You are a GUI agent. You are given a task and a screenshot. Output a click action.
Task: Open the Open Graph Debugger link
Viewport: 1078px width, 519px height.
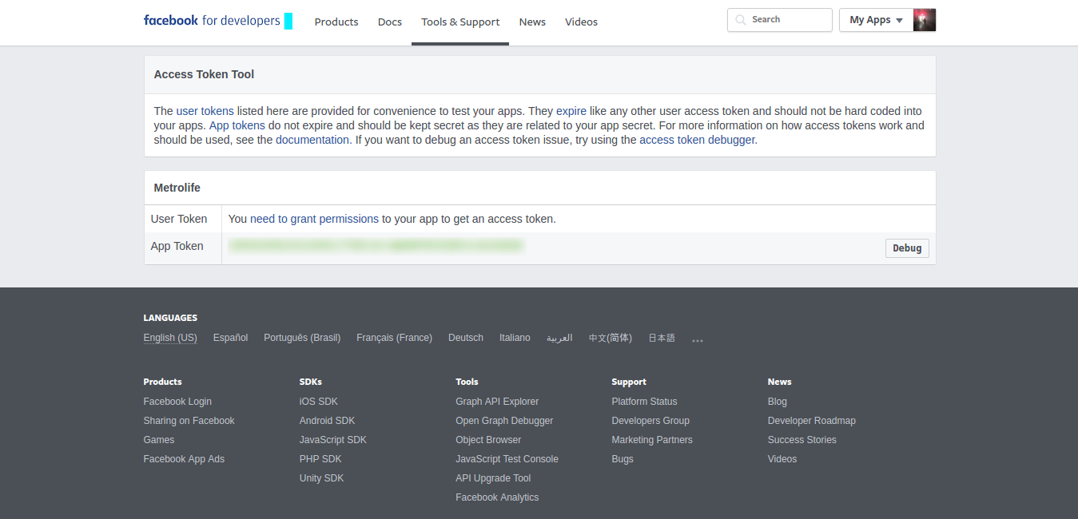[504, 421]
